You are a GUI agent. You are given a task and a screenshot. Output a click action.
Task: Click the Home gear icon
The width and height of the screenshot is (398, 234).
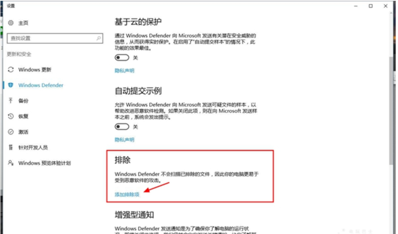pyautogui.click(x=11, y=23)
